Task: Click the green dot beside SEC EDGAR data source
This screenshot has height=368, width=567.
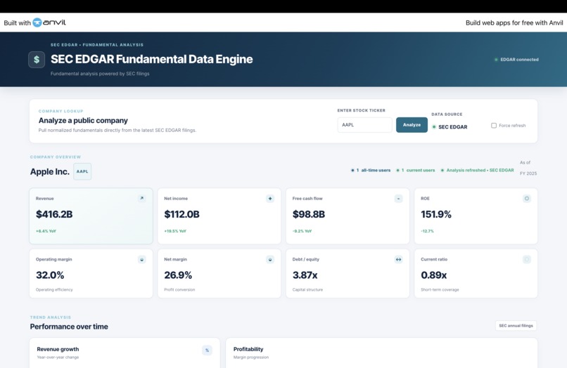Action: (434, 126)
